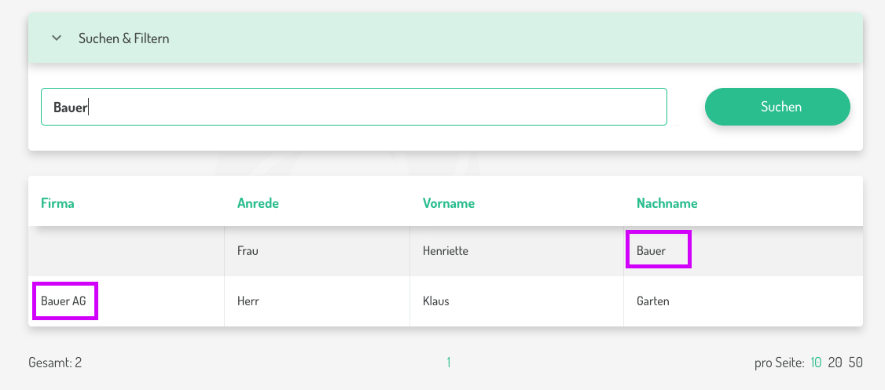Click the Henriette first name cell
Screen dimensions: 885x390
pos(446,251)
